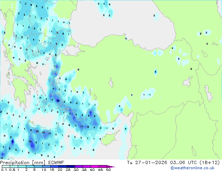222x171 pixels.
Task: Click the '50' legend scale label
Action: pos(108,170)
